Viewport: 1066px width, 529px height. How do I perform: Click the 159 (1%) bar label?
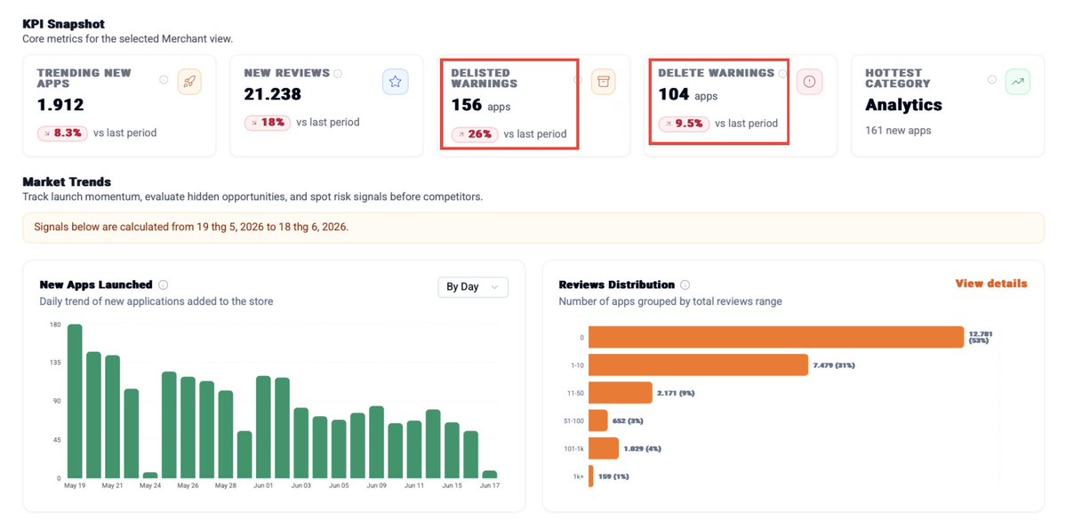(x=613, y=476)
